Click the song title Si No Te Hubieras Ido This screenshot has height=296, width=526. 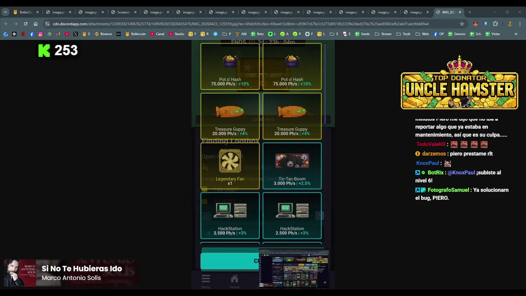click(82, 268)
